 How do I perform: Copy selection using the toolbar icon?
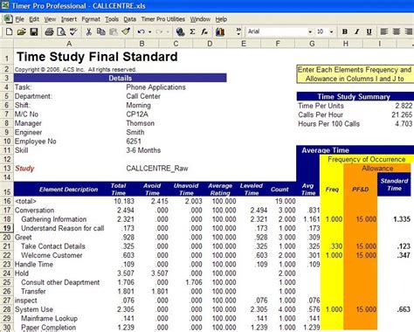tap(101, 31)
